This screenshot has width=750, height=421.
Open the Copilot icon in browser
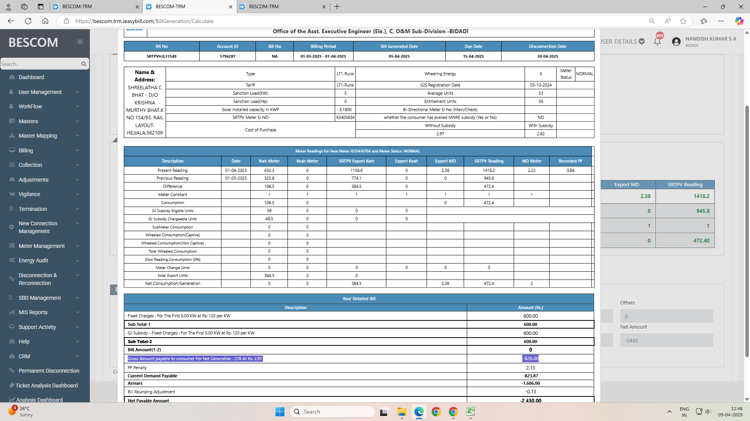(x=739, y=21)
